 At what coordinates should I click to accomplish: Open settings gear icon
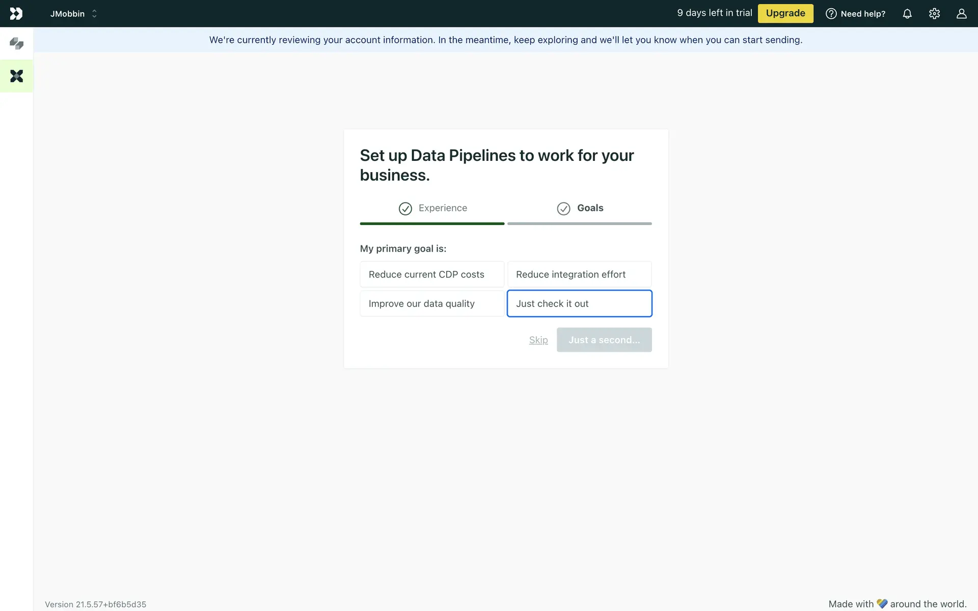click(x=934, y=14)
